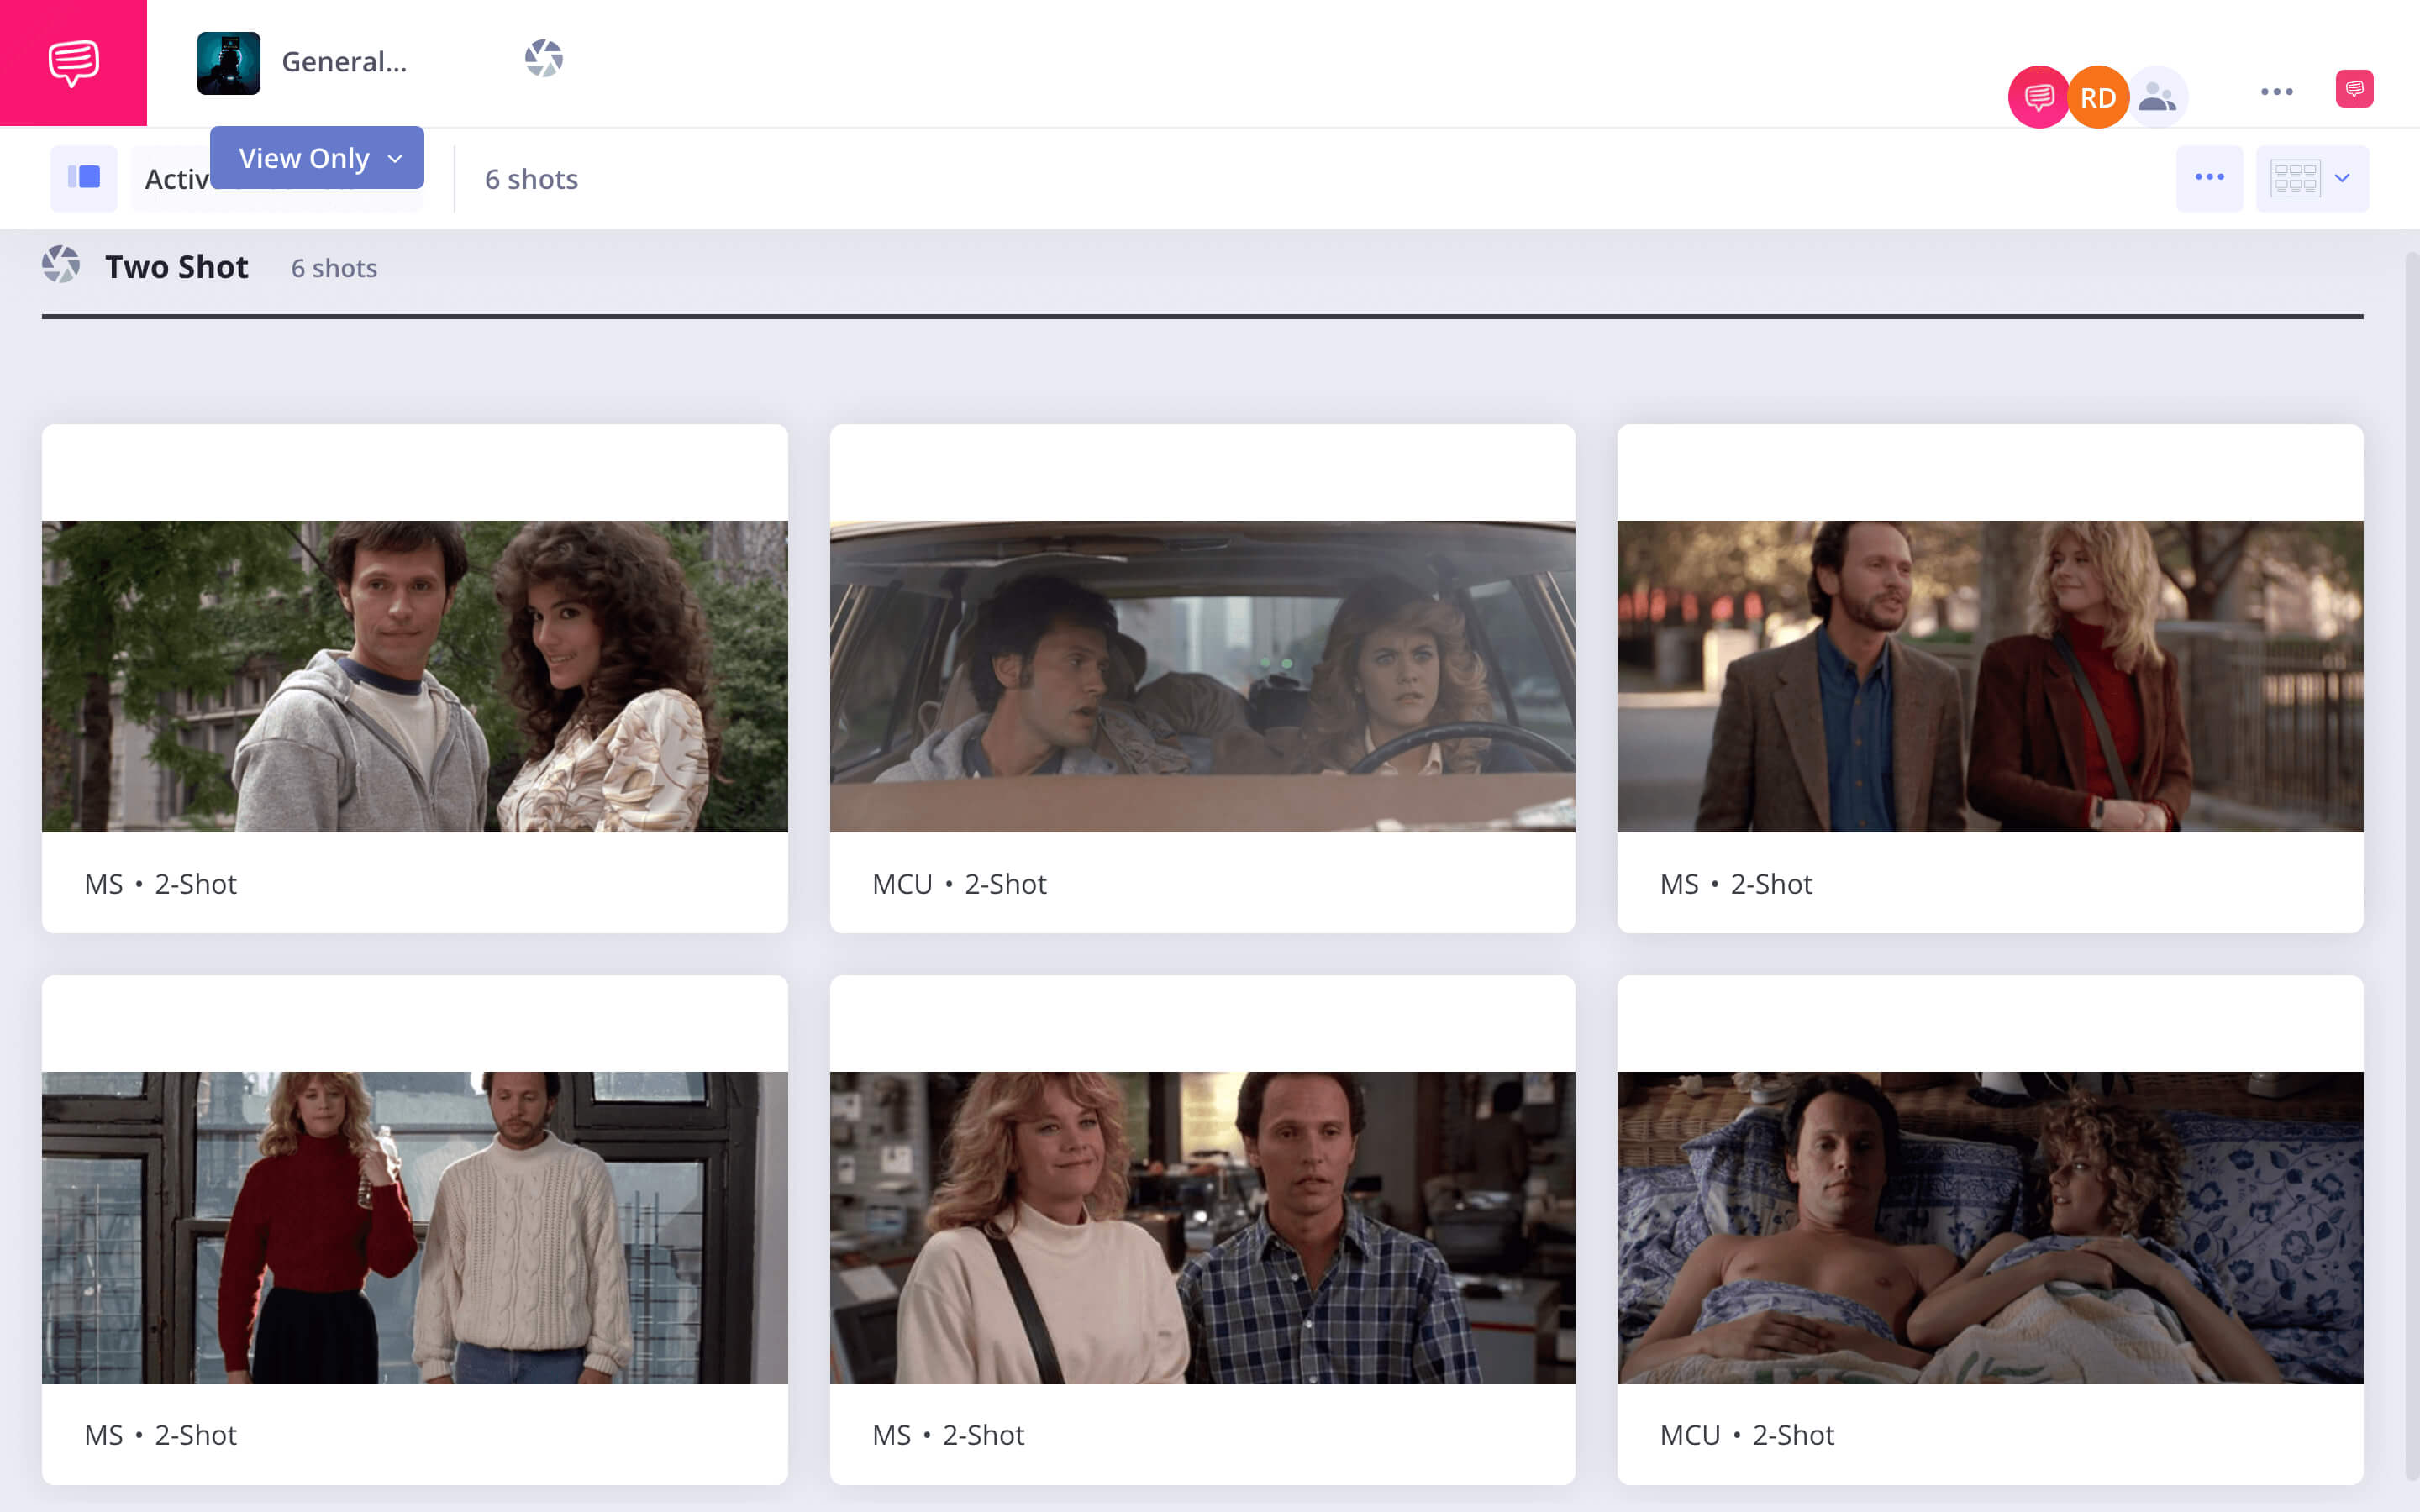Click the collaborators people icon
The height and width of the screenshot is (1512, 2420).
coord(2157,97)
